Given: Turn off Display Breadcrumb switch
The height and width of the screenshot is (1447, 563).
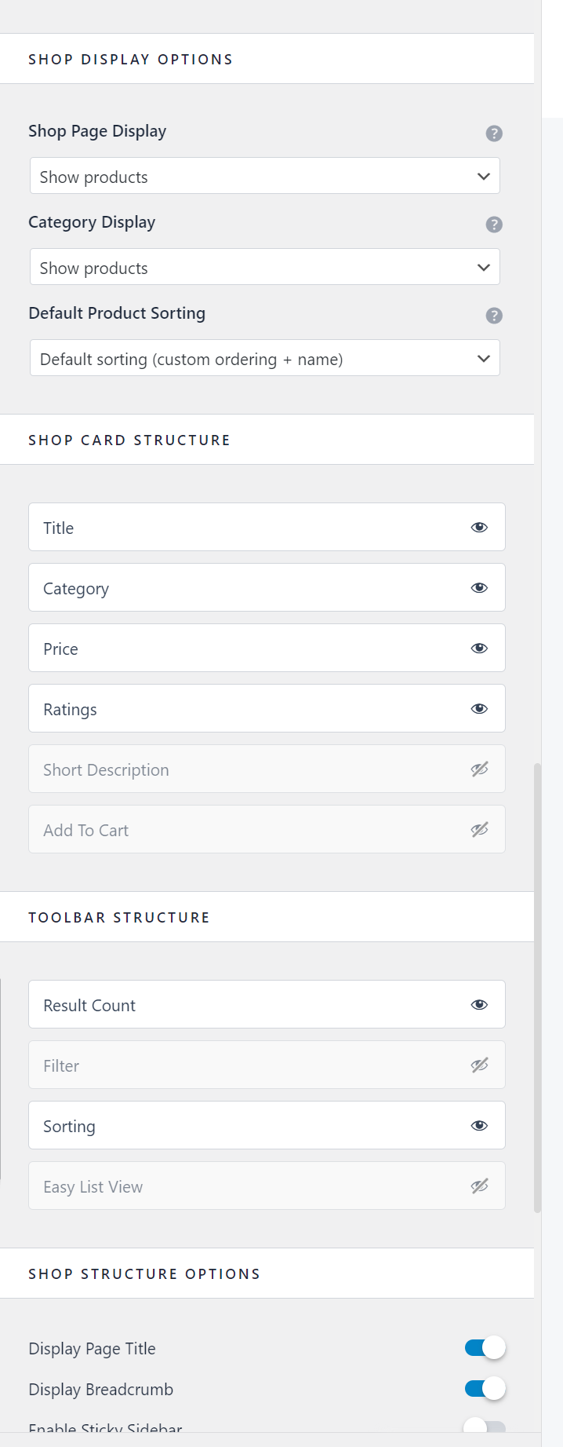Looking at the screenshot, I should coord(485,1389).
